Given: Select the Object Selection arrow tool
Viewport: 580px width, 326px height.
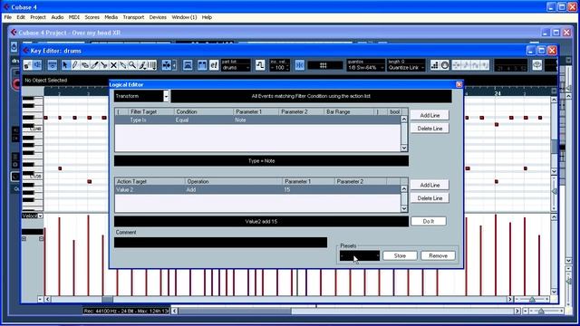Looking at the screenshot, I should 65,65.
